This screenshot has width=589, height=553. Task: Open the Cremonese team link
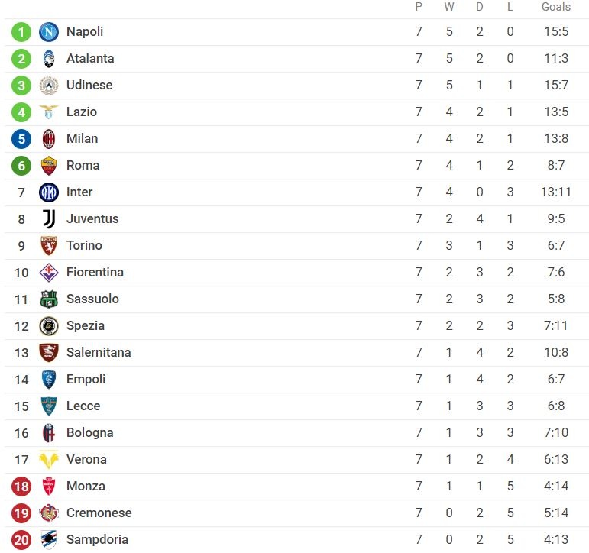99,513
